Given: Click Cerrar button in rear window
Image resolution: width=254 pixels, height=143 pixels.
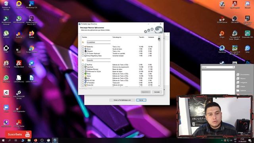Looking at the screenshot, I should [x=141, y=100].
